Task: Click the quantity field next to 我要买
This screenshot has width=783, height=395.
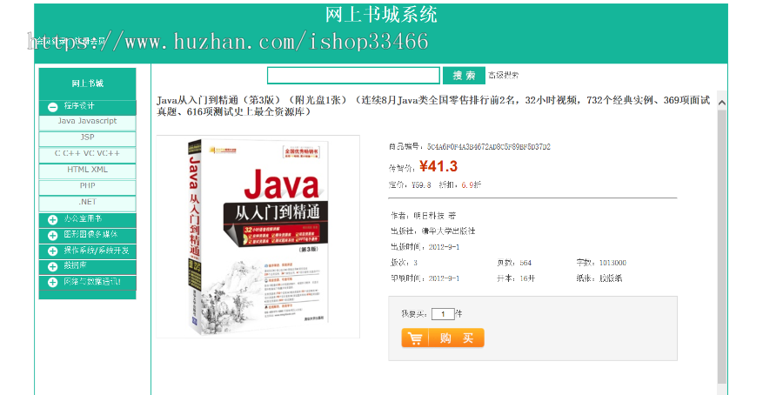Action: [443, 314]
